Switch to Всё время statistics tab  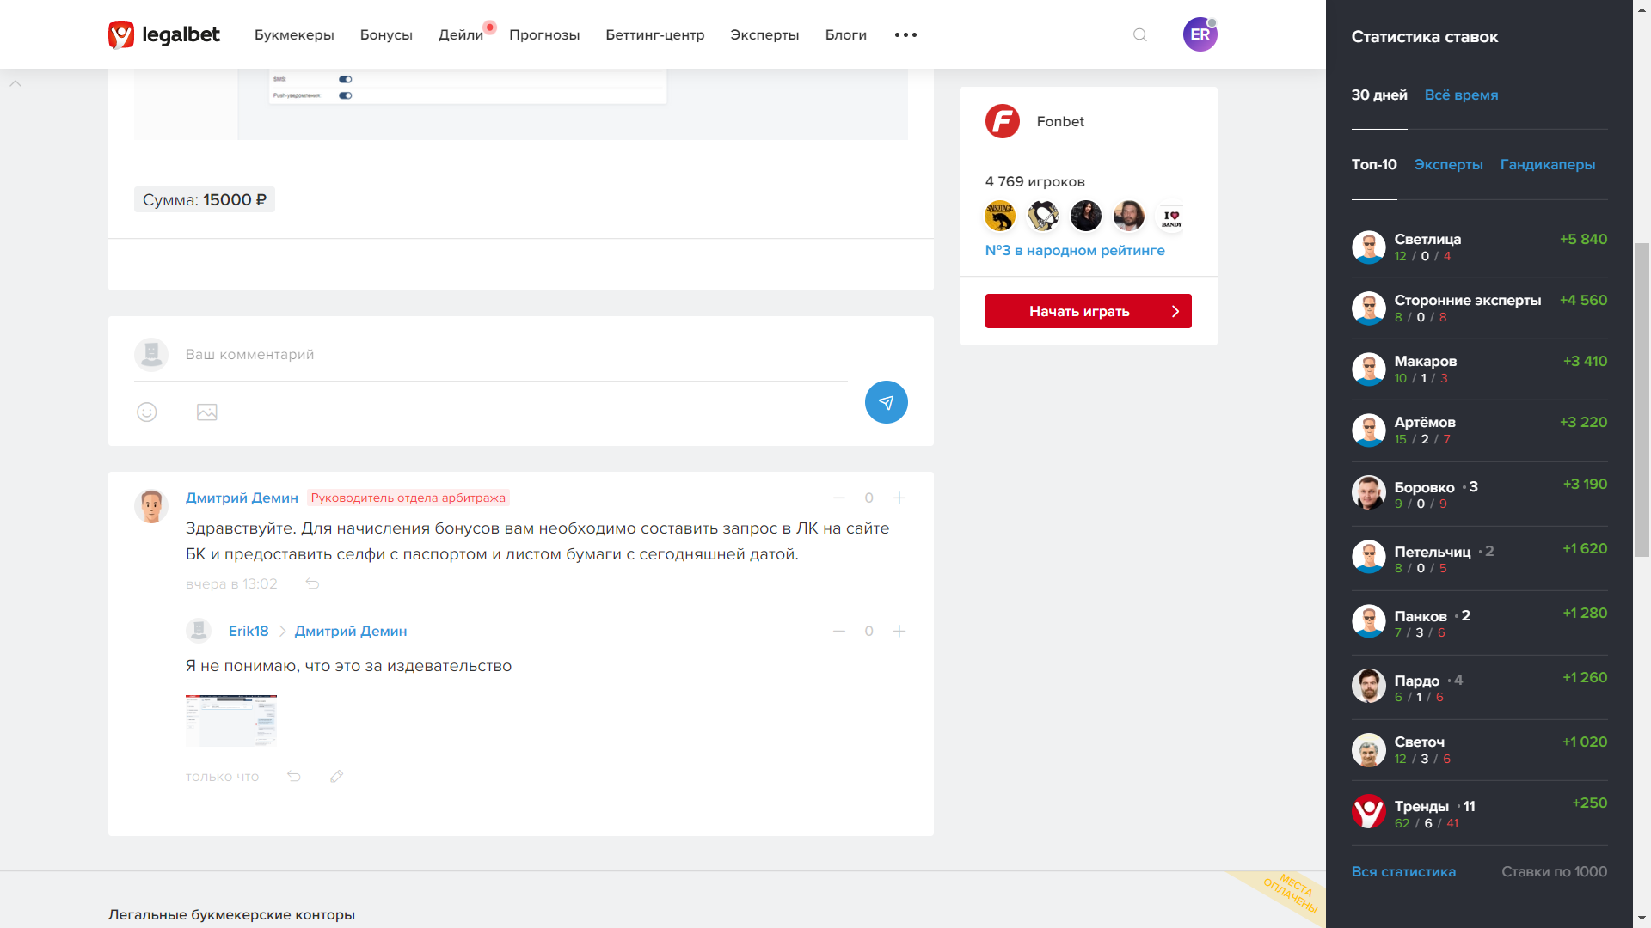1461,95
